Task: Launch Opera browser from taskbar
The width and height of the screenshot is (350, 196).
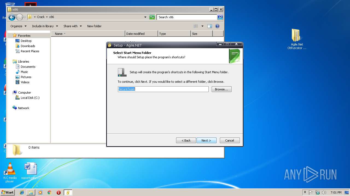Action: [x=59, y=192]
